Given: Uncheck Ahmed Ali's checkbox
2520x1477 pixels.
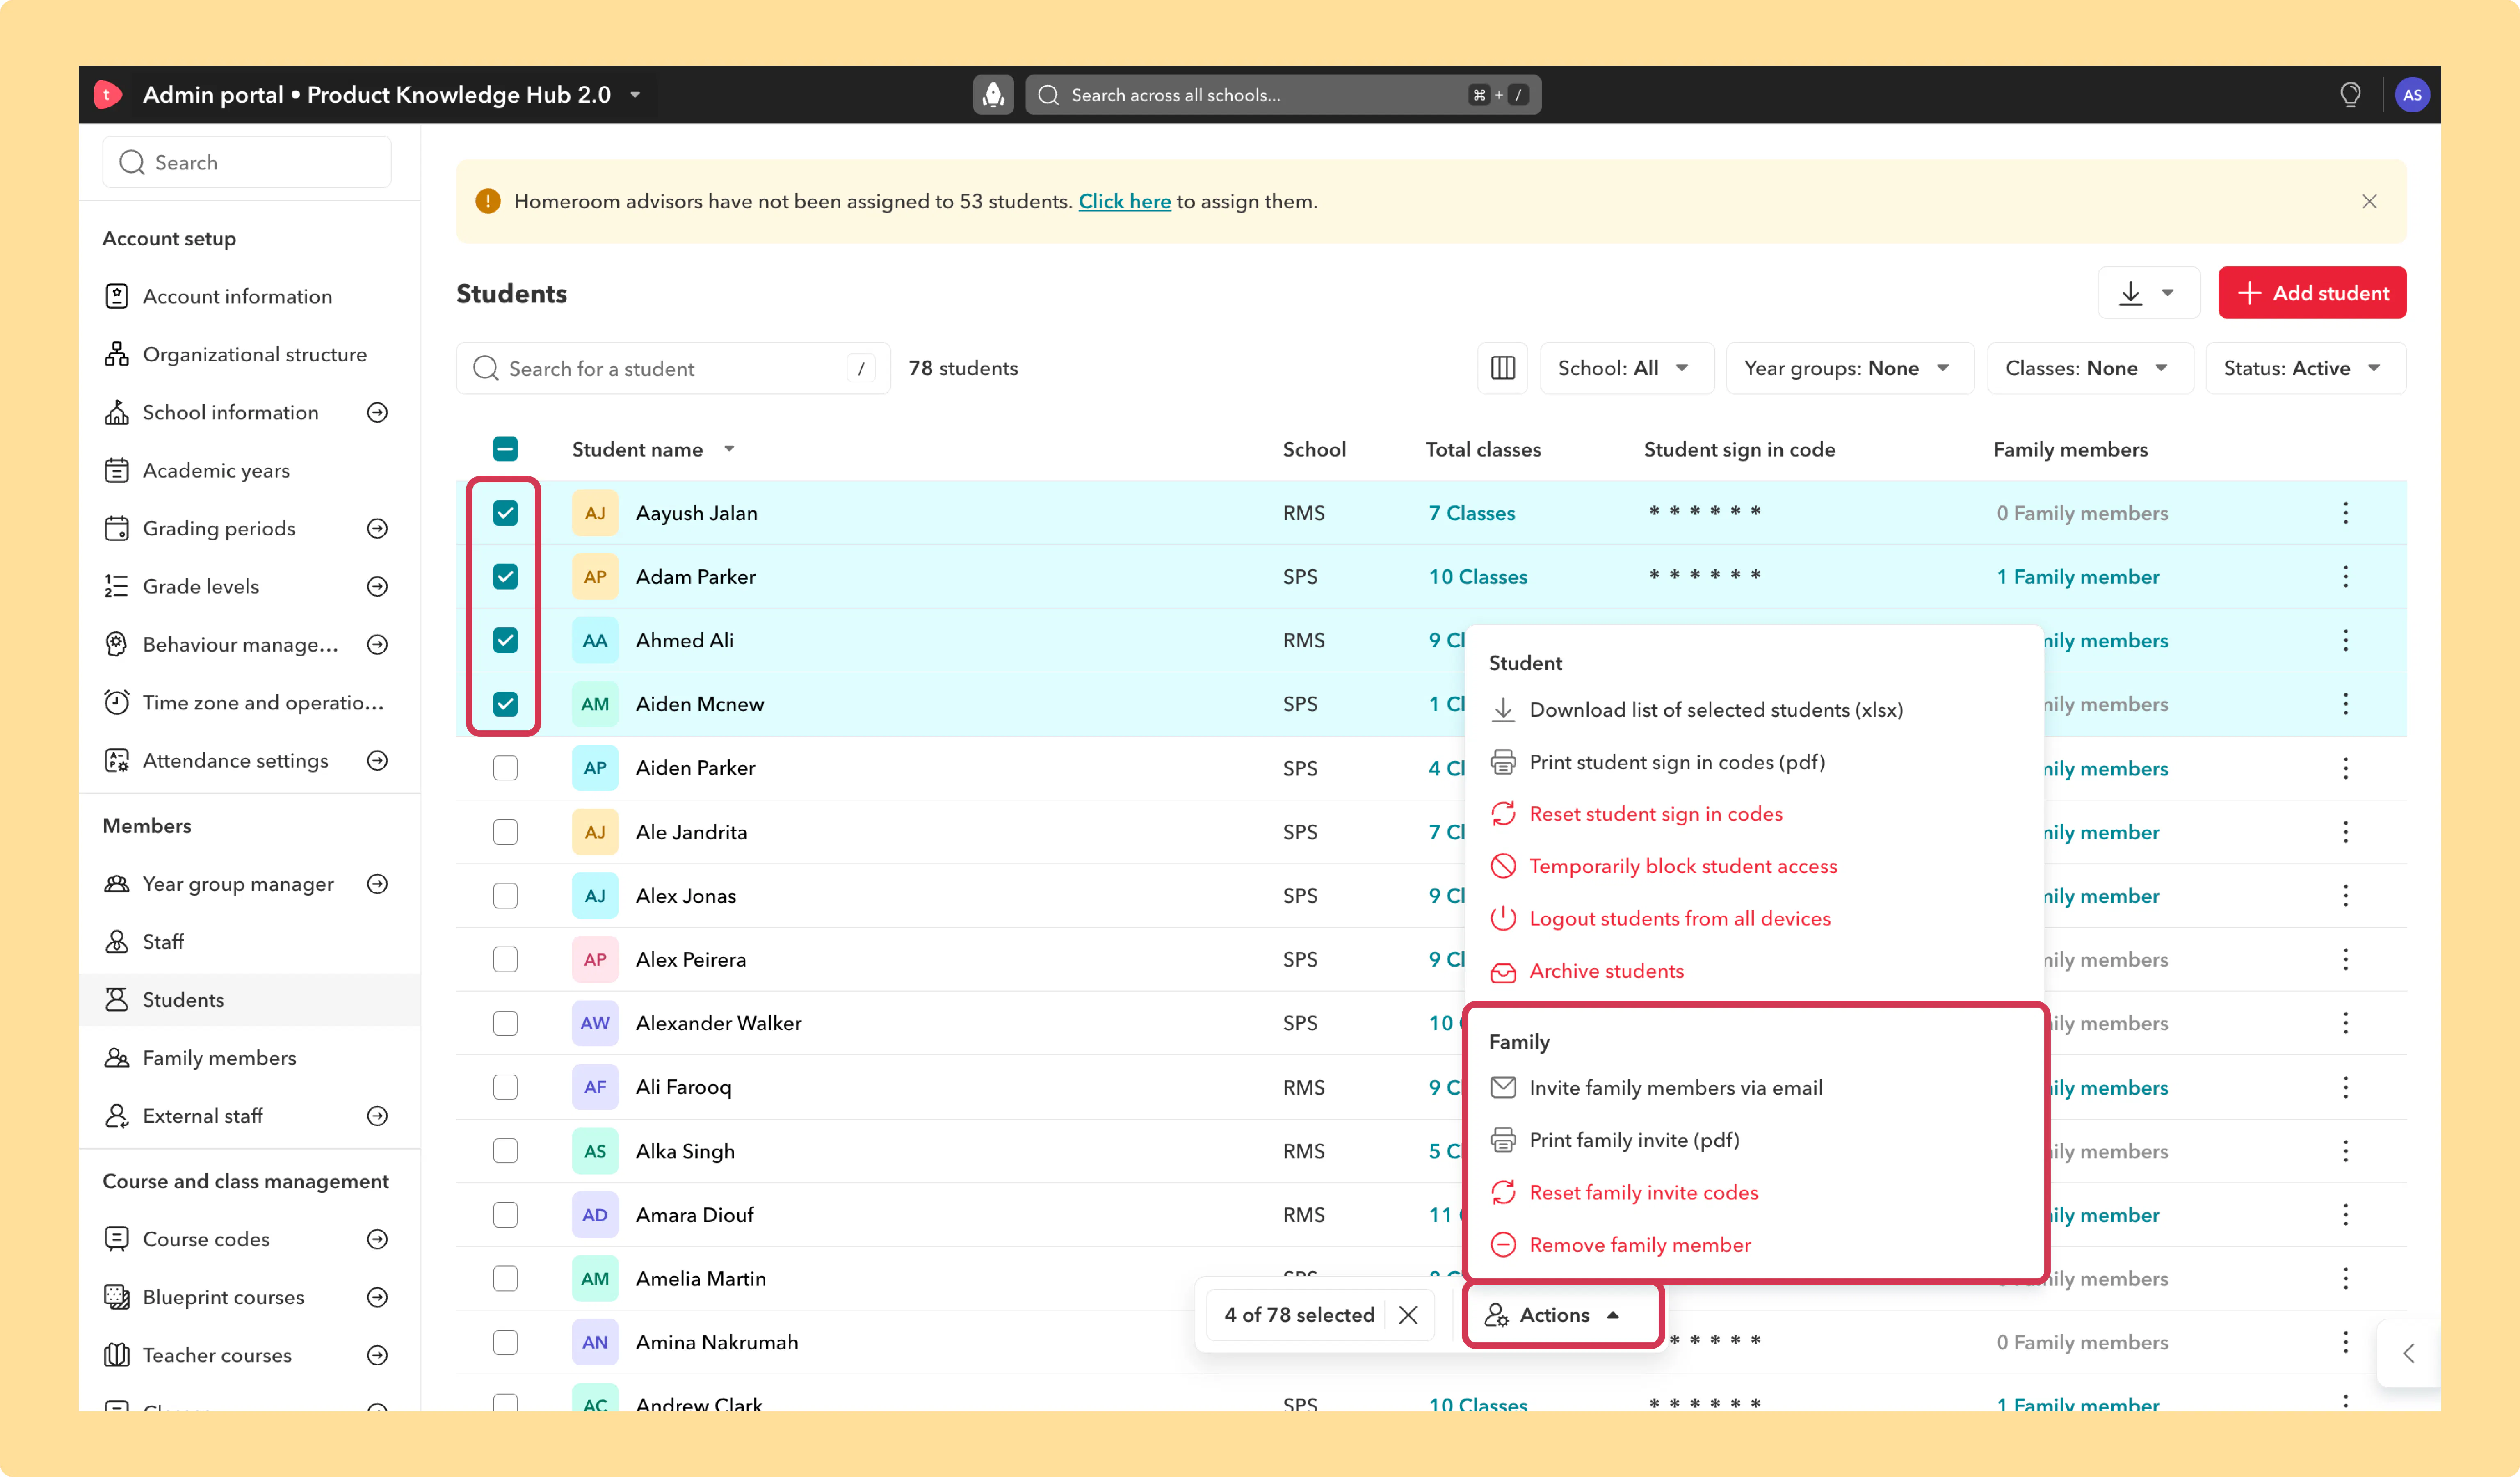Looking at the screenshot, I should point(505,640).
